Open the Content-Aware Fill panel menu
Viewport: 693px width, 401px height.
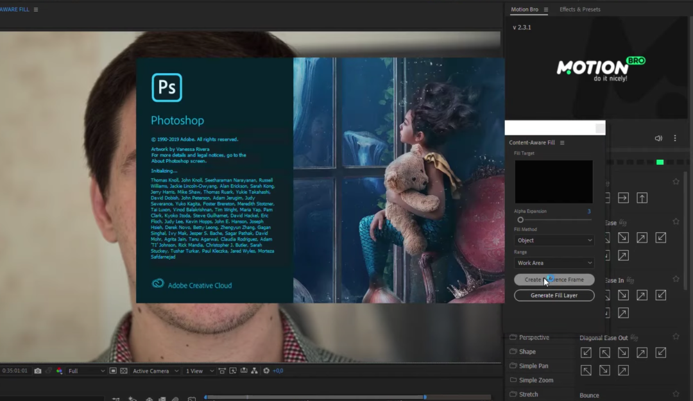(x=562, y=142)
